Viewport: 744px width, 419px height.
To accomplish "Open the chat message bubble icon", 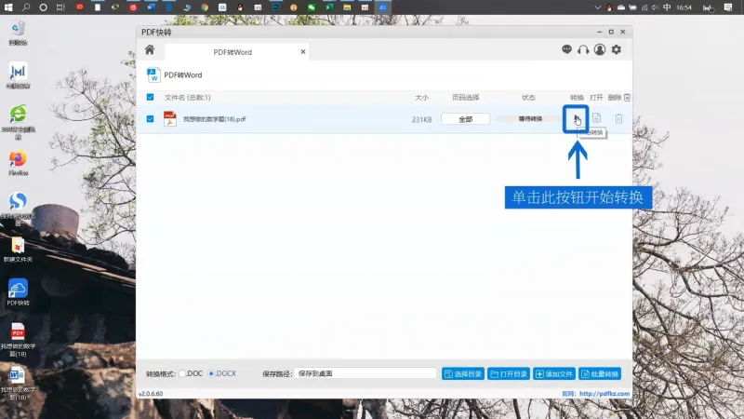I will [x=566, y=49].
